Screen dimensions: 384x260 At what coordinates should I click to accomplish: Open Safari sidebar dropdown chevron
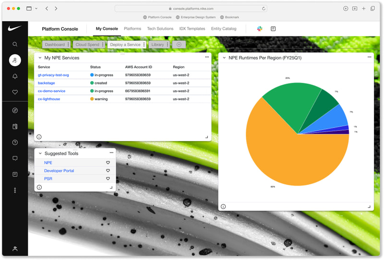(36, 8)
